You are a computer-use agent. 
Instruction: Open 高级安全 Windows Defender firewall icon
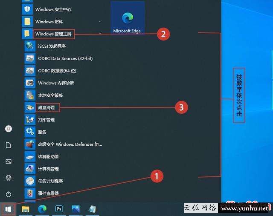(x=30, y=144)
